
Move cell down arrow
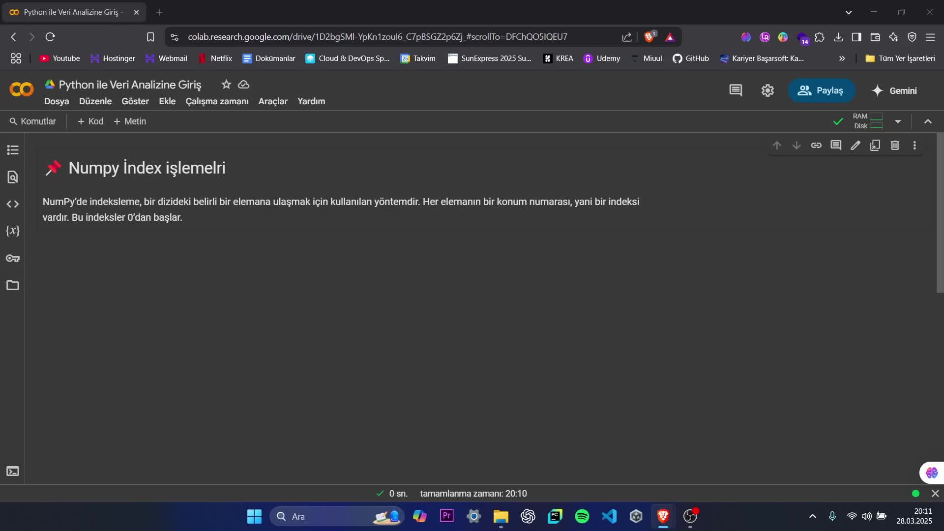pyautogui.click(x=796, y=146)
